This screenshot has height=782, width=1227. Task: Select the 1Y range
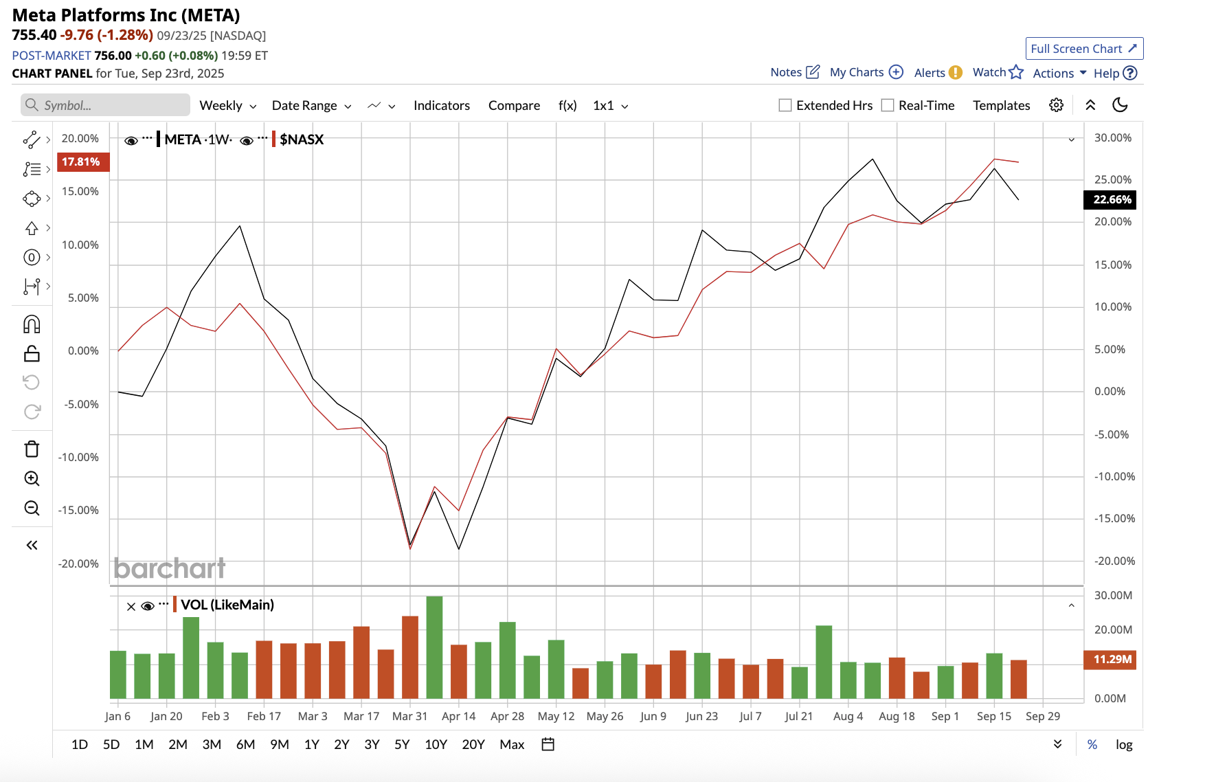coord(312,744)
